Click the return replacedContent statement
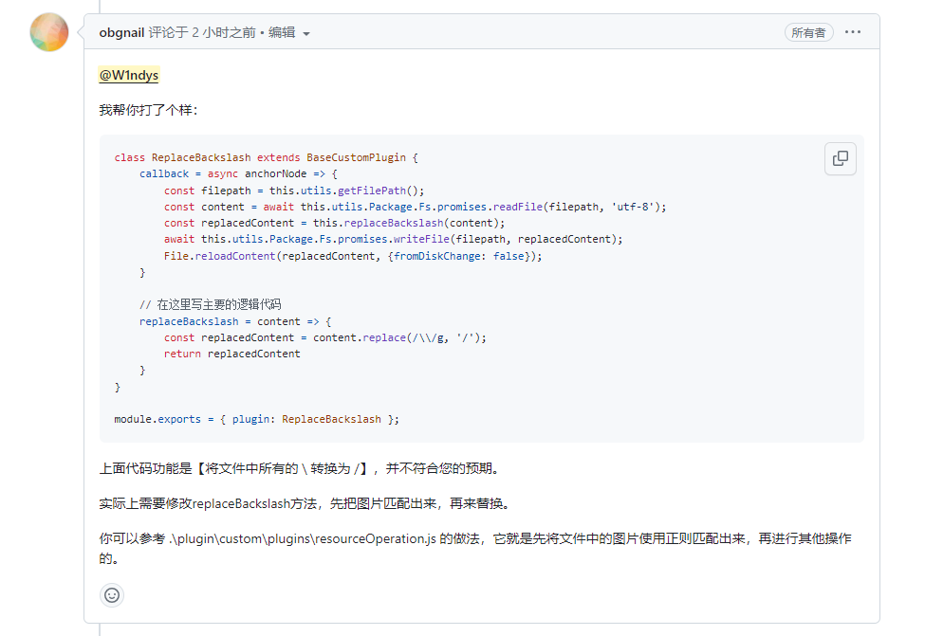Viewport: 925px width, 636px height. pos(231,354)
